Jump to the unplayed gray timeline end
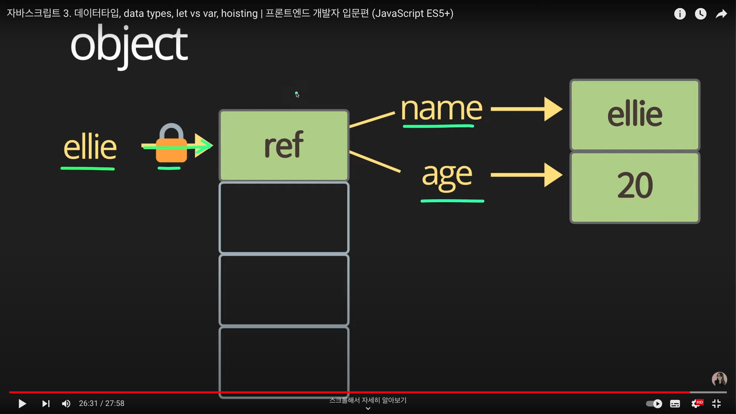The image size is (736, 414). 709,392
